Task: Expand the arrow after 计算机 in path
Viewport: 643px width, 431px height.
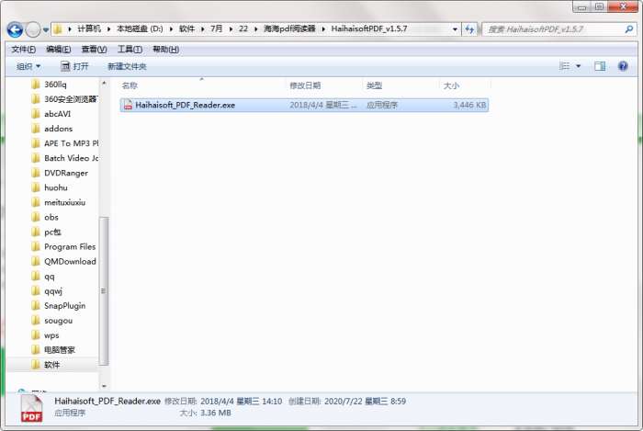Action: 108,28
